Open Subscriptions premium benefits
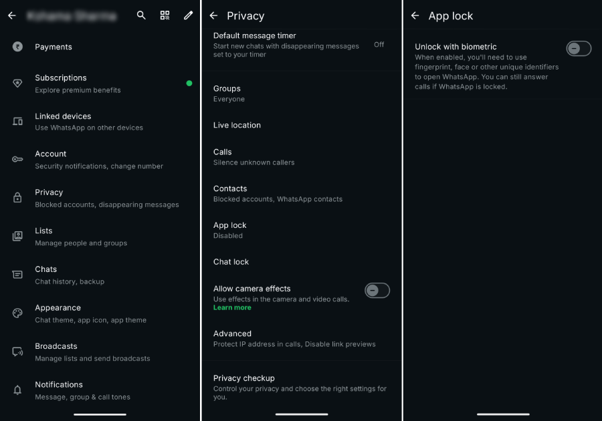This screenshot has width=602, height=421. pos(100,84)
